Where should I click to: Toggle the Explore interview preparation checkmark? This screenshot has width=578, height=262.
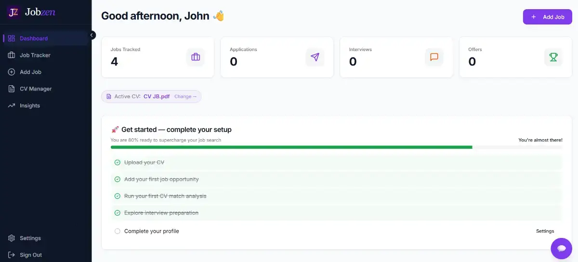(118, 213)
